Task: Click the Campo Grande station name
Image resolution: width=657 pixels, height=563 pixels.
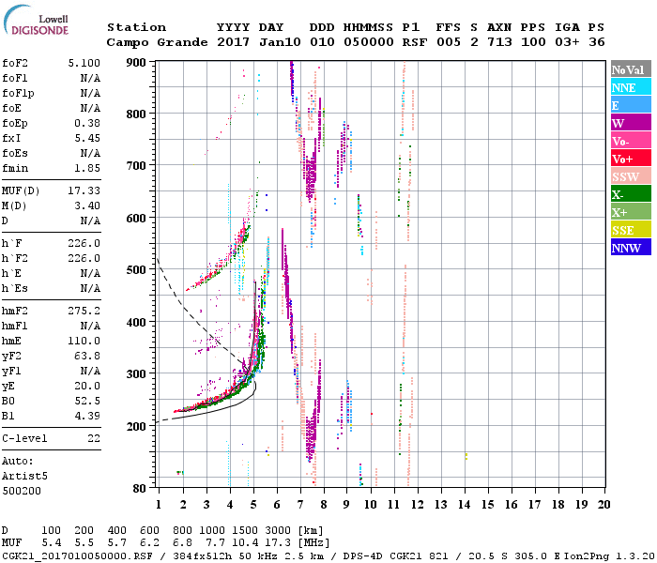Action: pos(157,42)
